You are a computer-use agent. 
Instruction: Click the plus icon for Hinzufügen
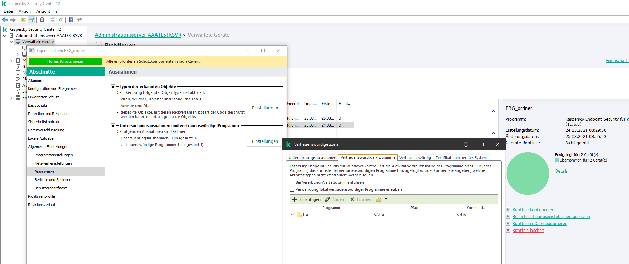click(x=295, y=199)
